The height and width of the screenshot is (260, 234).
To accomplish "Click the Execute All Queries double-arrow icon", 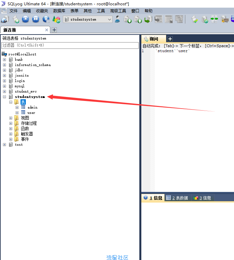I will (36, 19).
